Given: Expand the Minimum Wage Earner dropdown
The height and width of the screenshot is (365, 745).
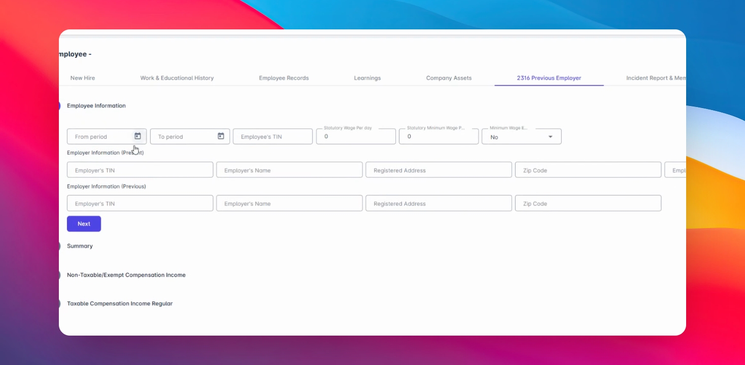Looking at the screenshot, I should click(x=521, y=136).
